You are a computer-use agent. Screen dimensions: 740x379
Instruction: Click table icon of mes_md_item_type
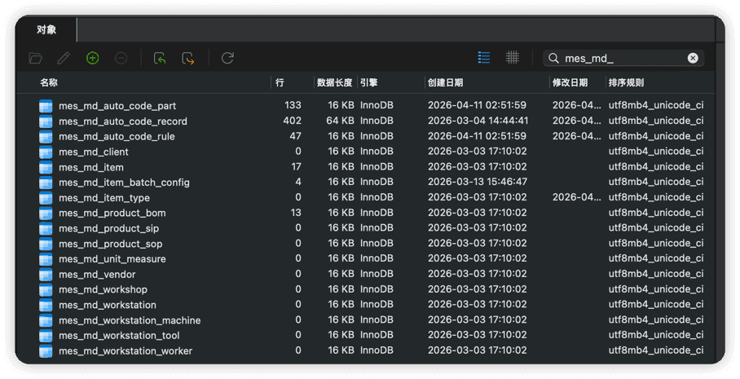[x=46, y=198]
